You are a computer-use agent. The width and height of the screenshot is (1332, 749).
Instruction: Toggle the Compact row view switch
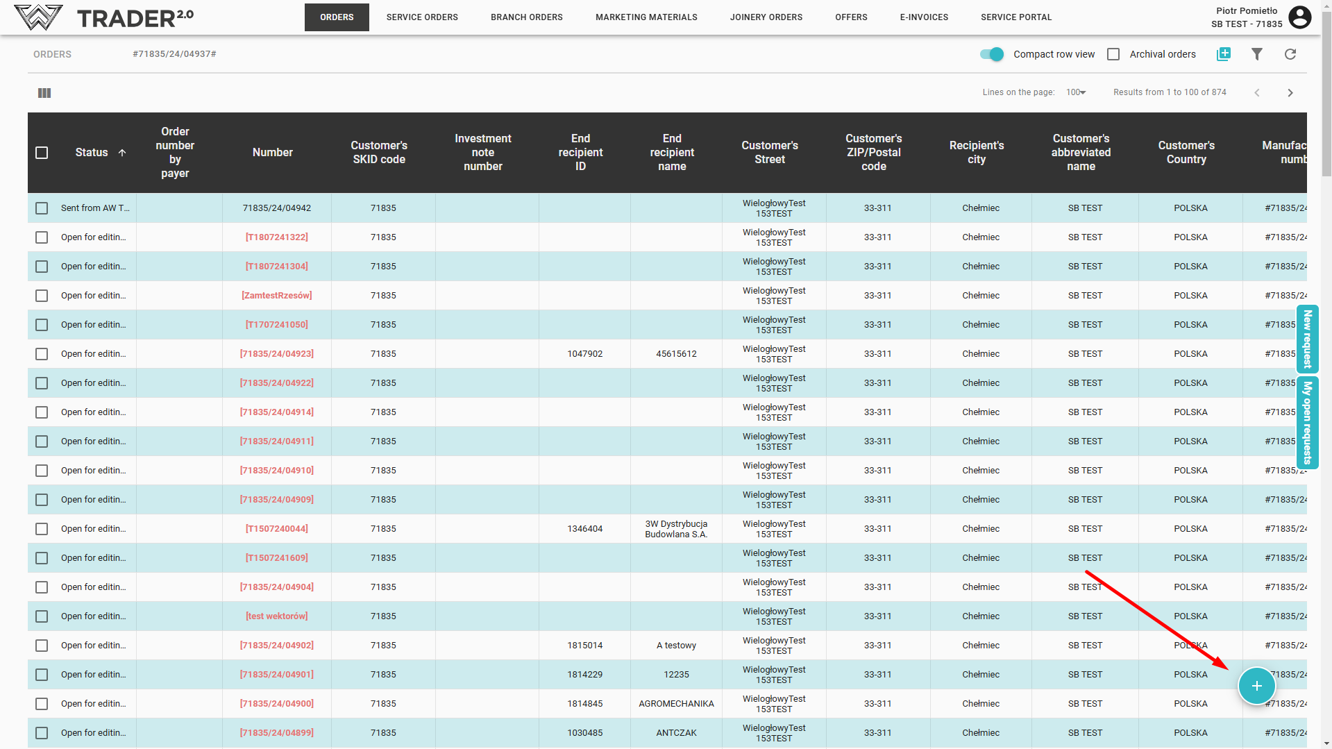992,54
